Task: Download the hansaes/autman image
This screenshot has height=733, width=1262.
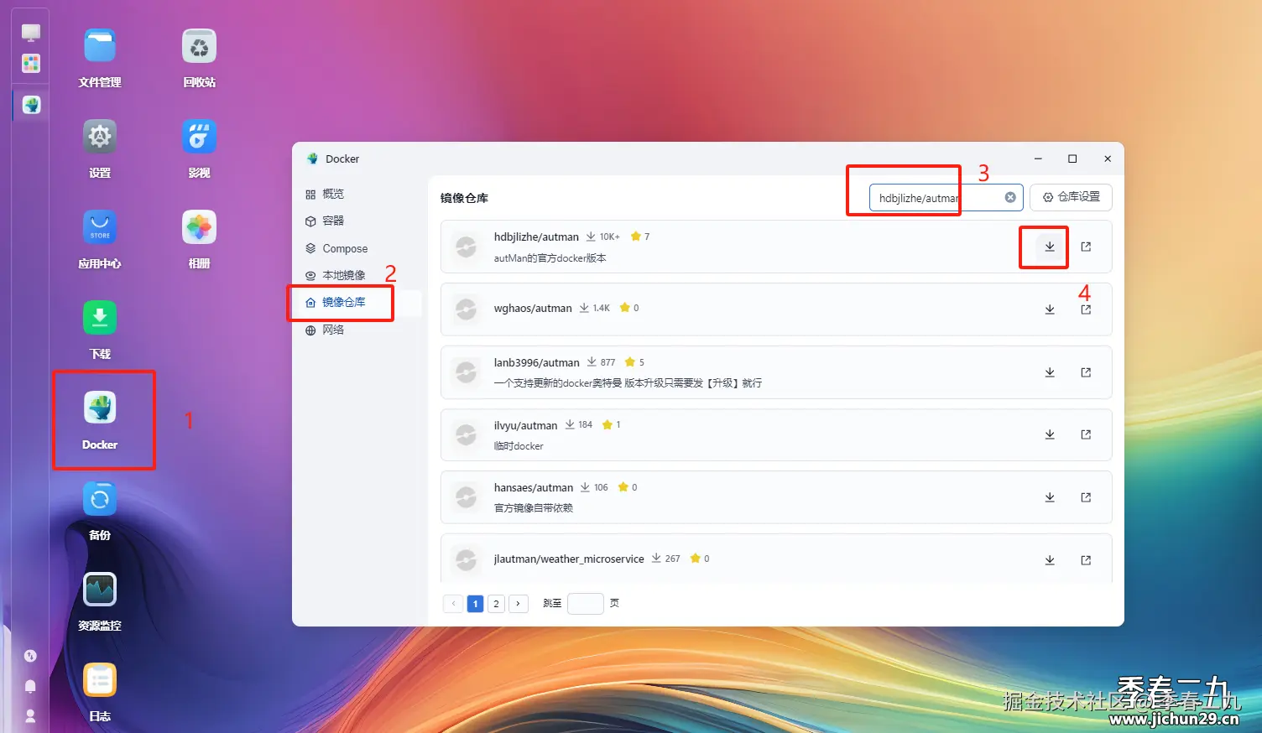Action: tap(1049, 497)
